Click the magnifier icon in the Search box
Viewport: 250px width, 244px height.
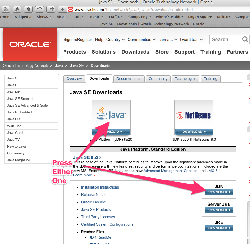(x=245, y=40)
